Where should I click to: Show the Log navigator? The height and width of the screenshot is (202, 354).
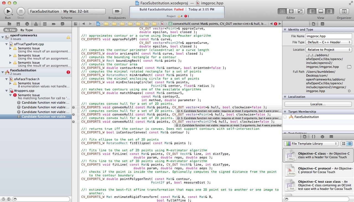[63, 24]
